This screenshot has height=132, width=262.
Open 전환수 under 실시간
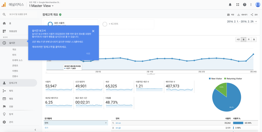click(x=15, y=76)
